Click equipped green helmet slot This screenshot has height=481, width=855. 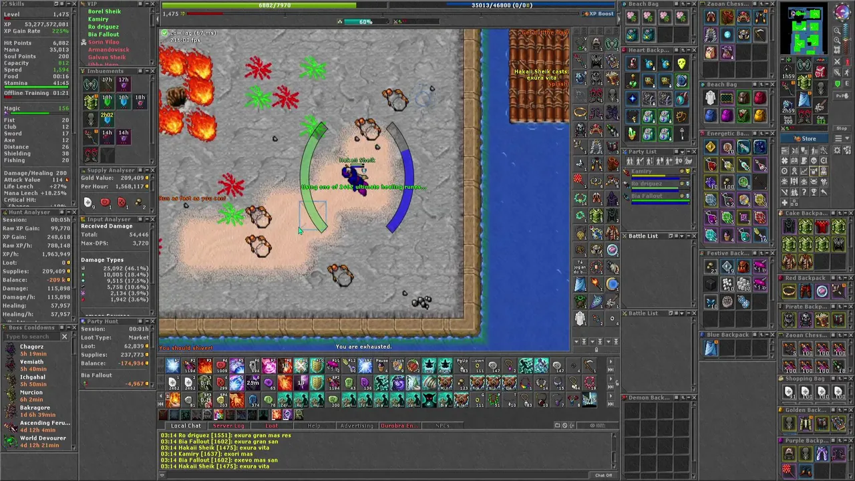pyautogui.click(x=804, y=64)
